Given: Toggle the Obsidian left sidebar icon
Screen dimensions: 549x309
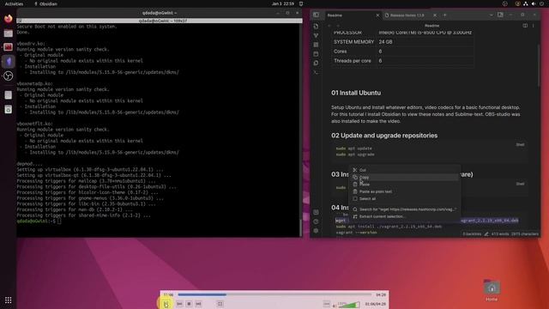Looking at the screenshot, I should coord(316,15).
